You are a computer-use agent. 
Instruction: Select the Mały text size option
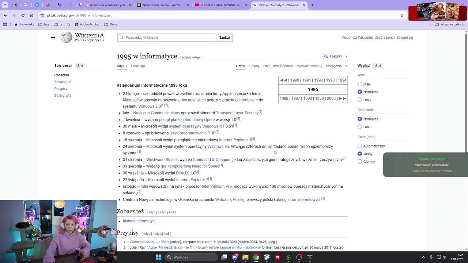point(360,84)
